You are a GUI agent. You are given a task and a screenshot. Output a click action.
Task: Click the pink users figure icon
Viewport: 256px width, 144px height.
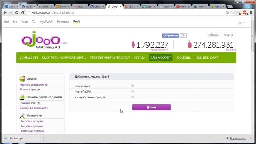(133, 44)
